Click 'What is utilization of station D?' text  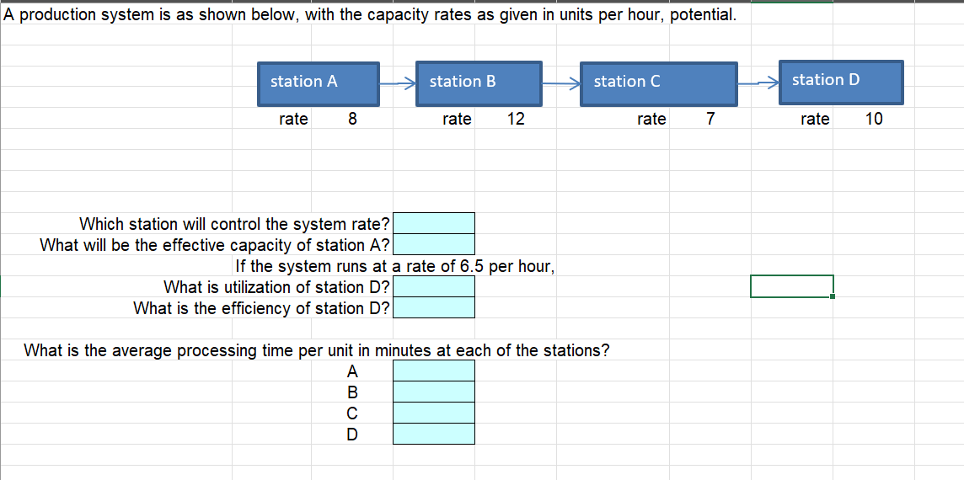pyautogui.click(x=276, y=287)
